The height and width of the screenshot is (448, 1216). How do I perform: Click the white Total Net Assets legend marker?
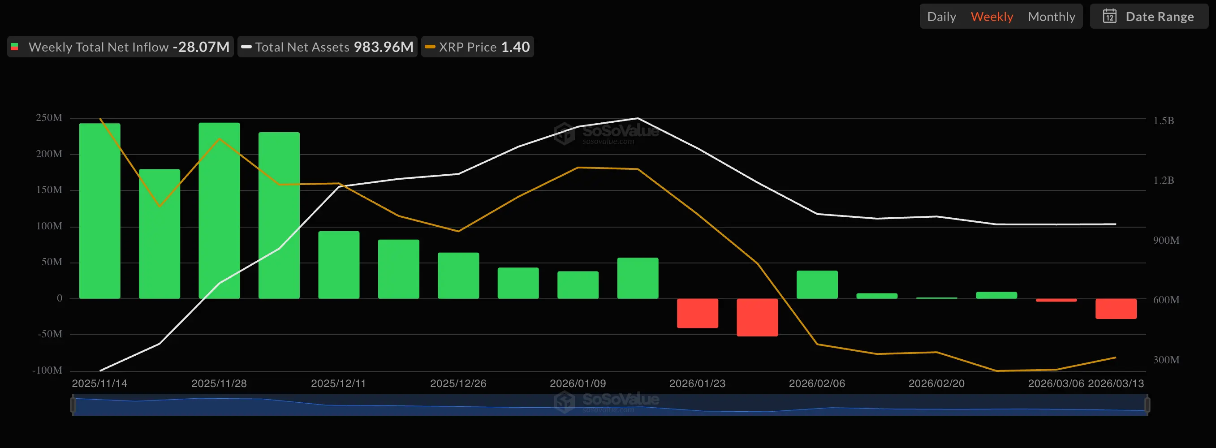click(246, 47)
